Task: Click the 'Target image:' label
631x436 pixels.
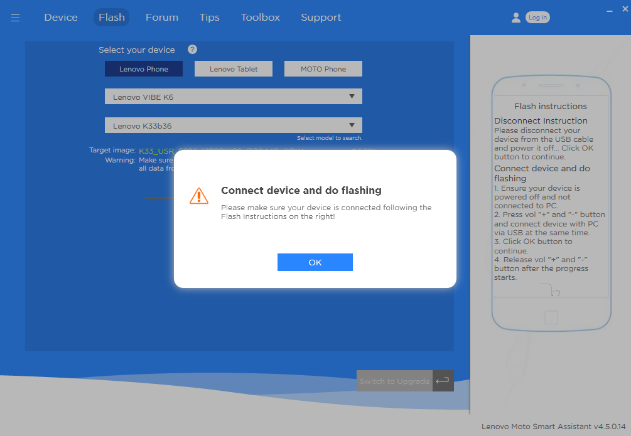Action: pos(112,150)
